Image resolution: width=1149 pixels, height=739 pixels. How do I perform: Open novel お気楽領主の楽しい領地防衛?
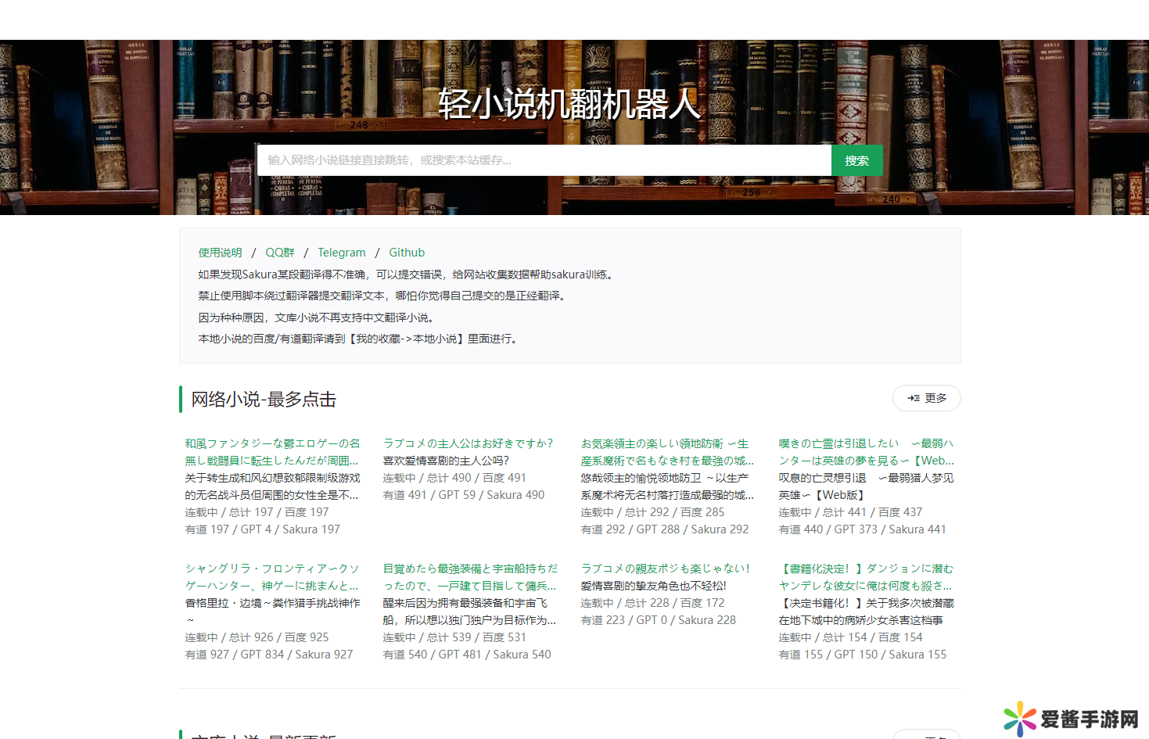click(666, 452)
